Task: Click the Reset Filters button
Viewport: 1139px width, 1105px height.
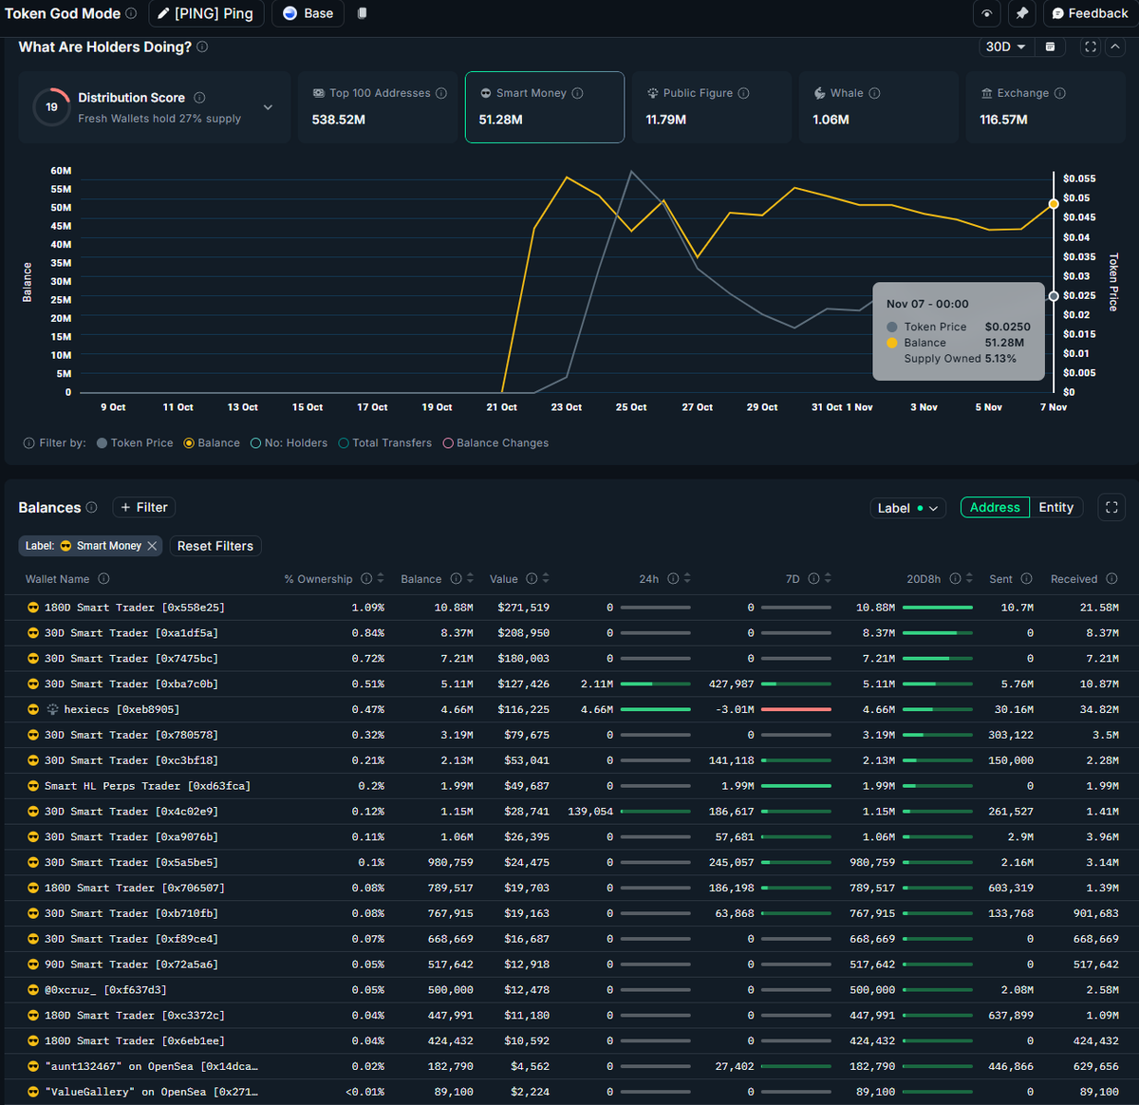Action: [215, 546]
